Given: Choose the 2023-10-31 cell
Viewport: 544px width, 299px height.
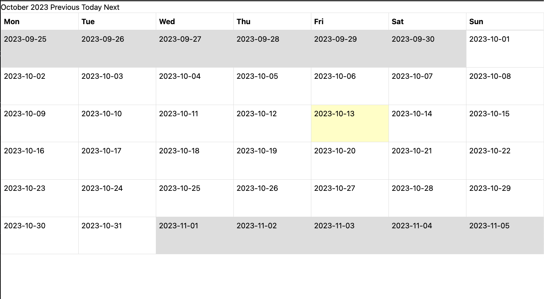Looking at the screenshot, I should (x=117, y=235).
